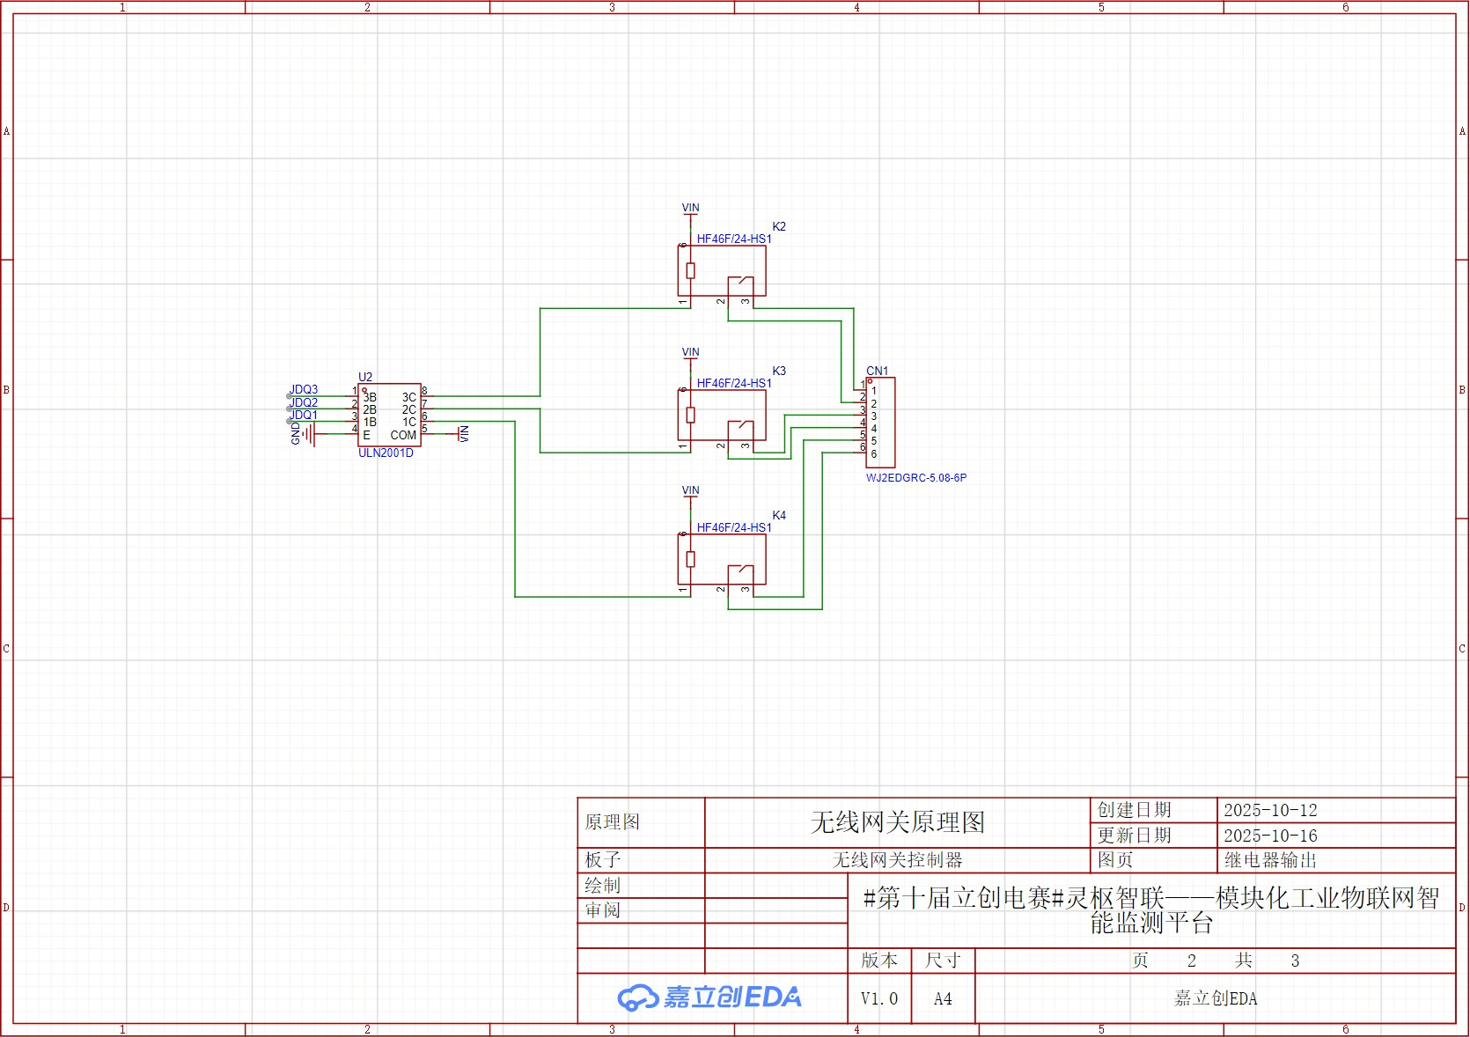The image size is (1470, 1038).
Task: Click the V1.0 version field
Action: pos(879,998)
